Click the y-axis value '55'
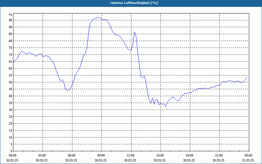The height and width of the screenshot is (164, 262). pos(10,75)
